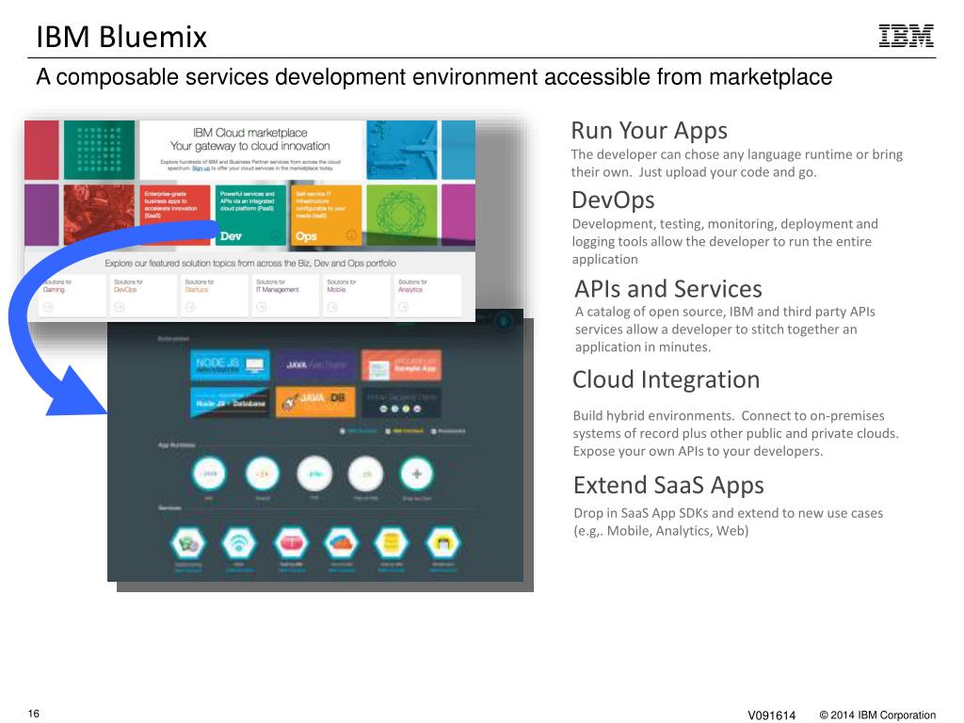Open the orange Java DB boilerplate tile
The width and height of the screenshot is (964, 723).
point(315,403)
